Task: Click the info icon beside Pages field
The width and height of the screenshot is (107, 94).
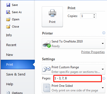Action: [x=104, y=78]
